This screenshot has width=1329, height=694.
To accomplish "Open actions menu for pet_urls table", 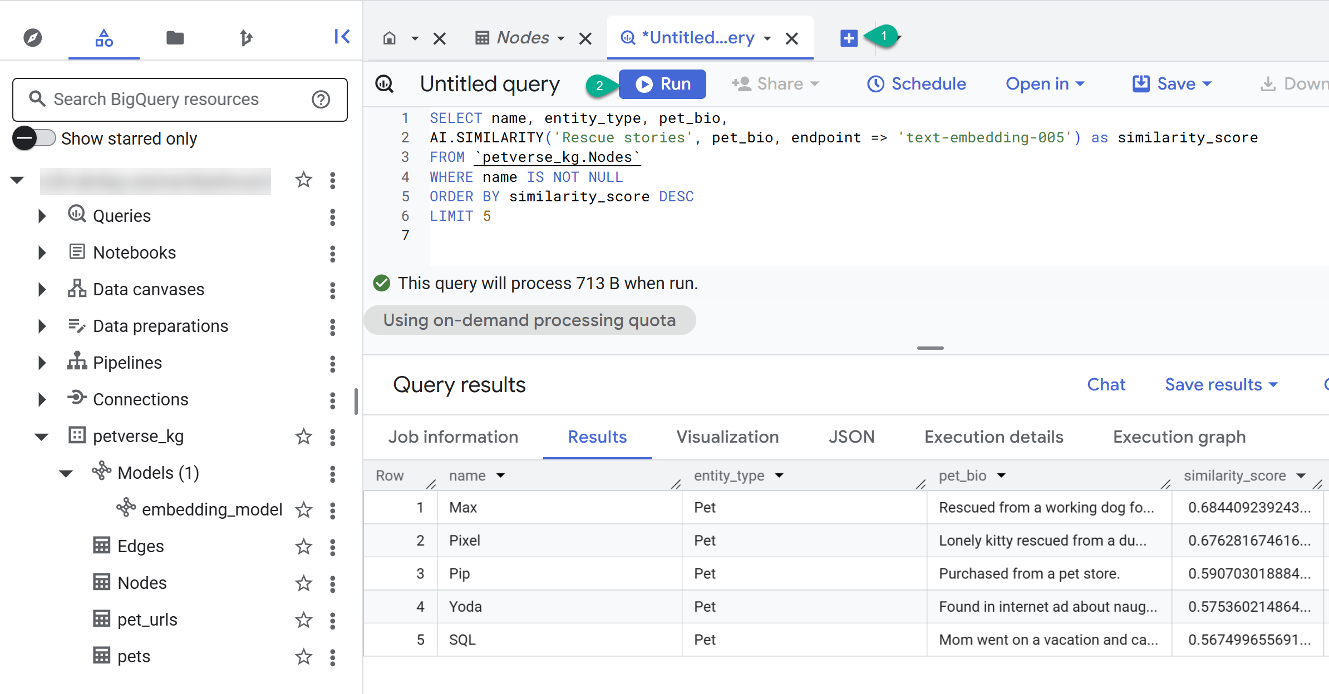I will (333, 620).
